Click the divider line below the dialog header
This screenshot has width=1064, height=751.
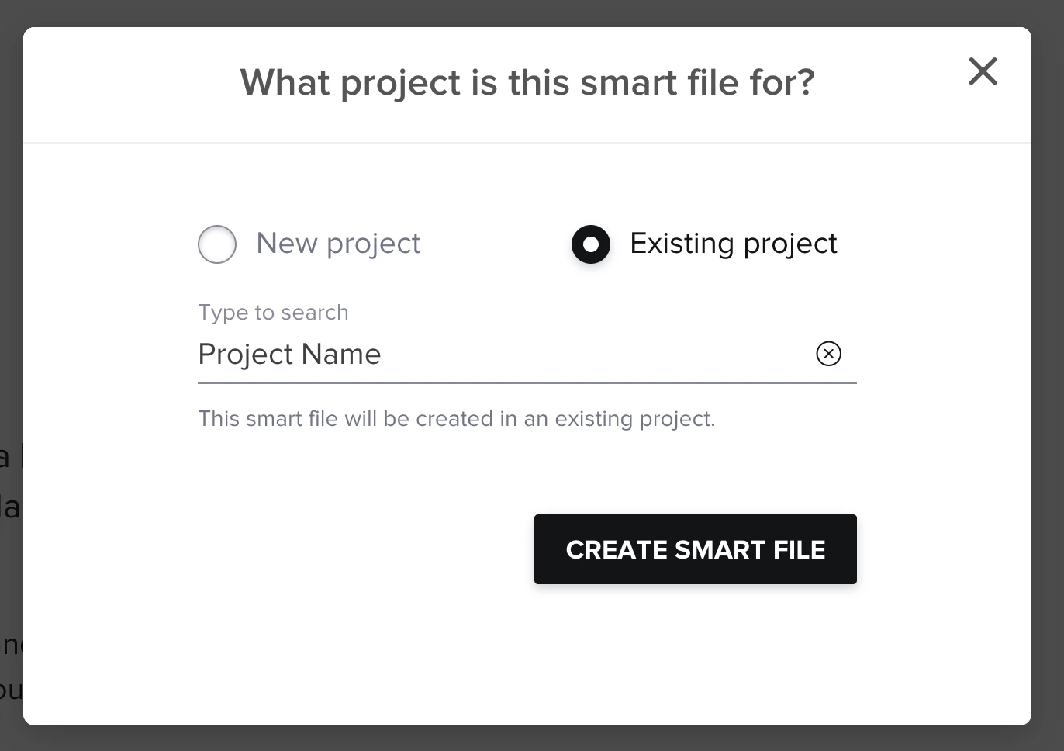[527, 143]
